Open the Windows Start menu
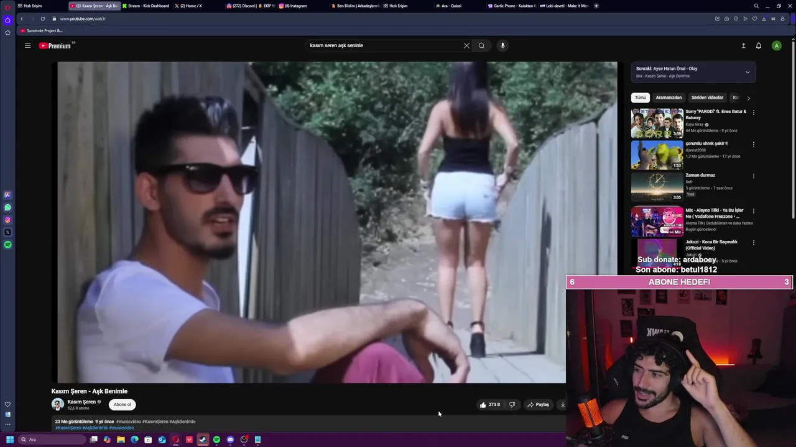The width and height of the screenshot is (796, 447). pyautogui.click(x=9, y=440)
